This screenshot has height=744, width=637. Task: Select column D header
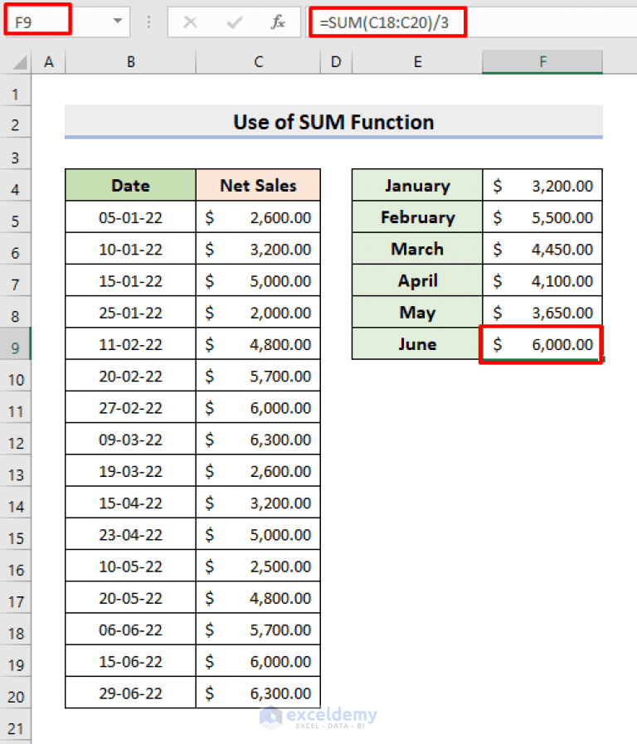tap(336, 61)
